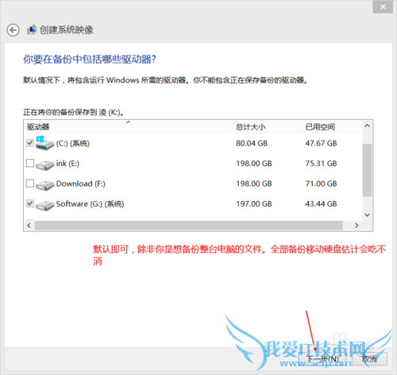Check the ink (E:) drive checkbox
397x375 pixels.
(30, 163)
